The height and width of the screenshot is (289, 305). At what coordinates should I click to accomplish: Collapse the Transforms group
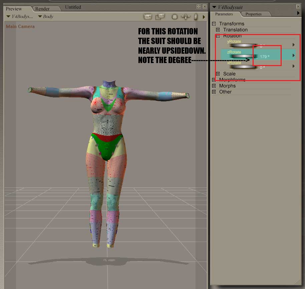click(214, 24)
